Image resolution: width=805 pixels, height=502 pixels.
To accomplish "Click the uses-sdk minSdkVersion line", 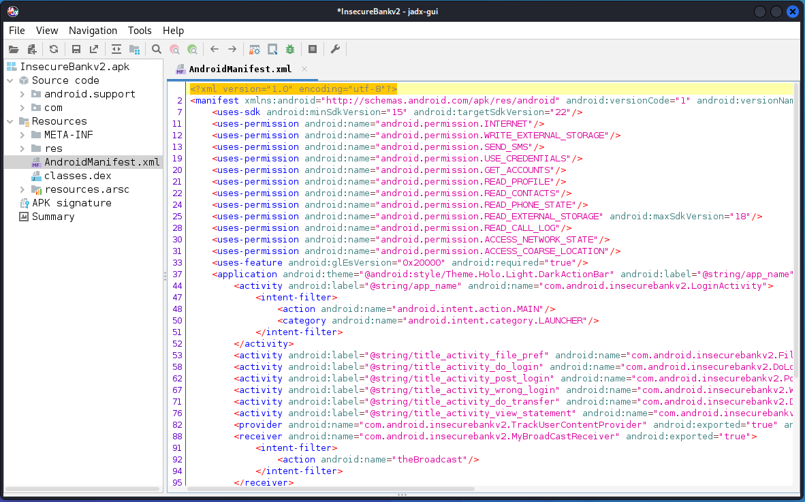I will [397, 112].
